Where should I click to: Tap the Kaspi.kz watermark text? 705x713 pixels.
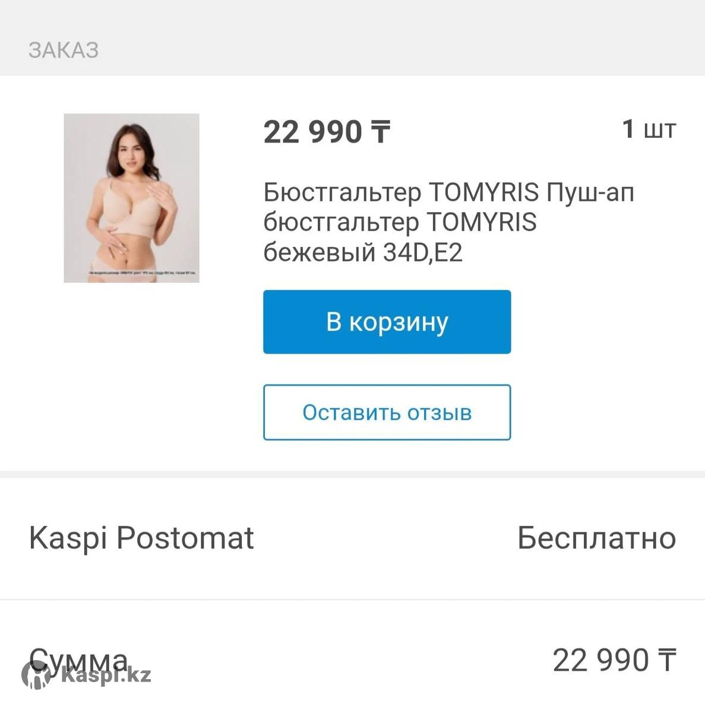[x=106, y=675]
